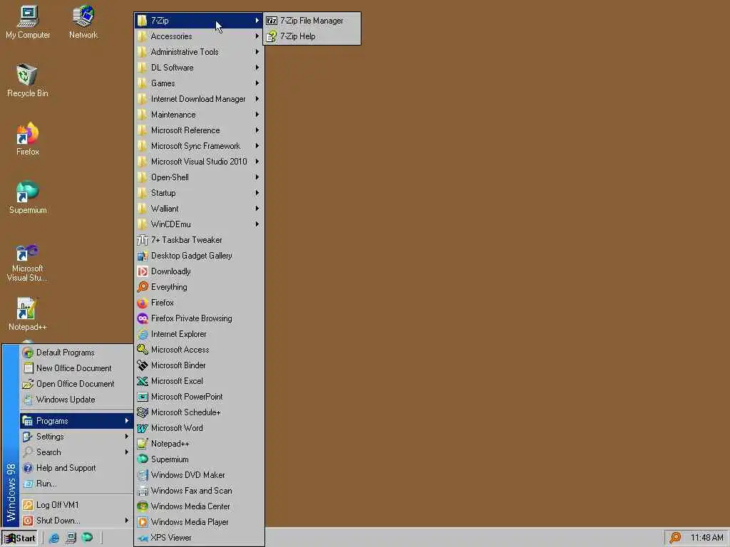730x547 pixels.
Task: Expand the Maintenance folder
Action: pos(199,115)
